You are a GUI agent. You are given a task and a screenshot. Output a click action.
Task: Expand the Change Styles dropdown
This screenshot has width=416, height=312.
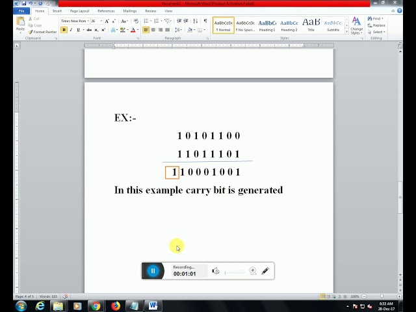(x=357, y=27)
